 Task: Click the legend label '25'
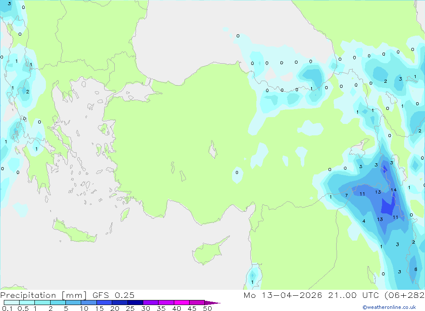point(130,308)
